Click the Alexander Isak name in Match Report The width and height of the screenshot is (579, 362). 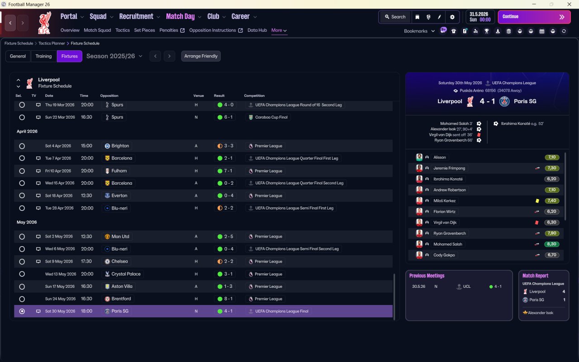pos(541,313)
